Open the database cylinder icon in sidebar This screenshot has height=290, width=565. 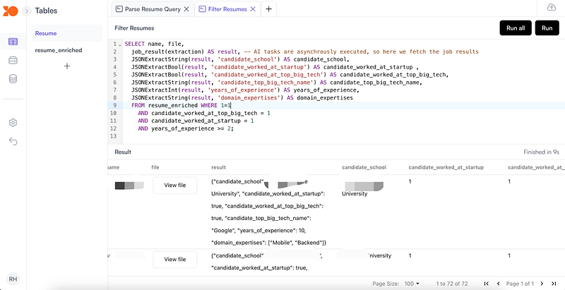(x=13, y=79)
